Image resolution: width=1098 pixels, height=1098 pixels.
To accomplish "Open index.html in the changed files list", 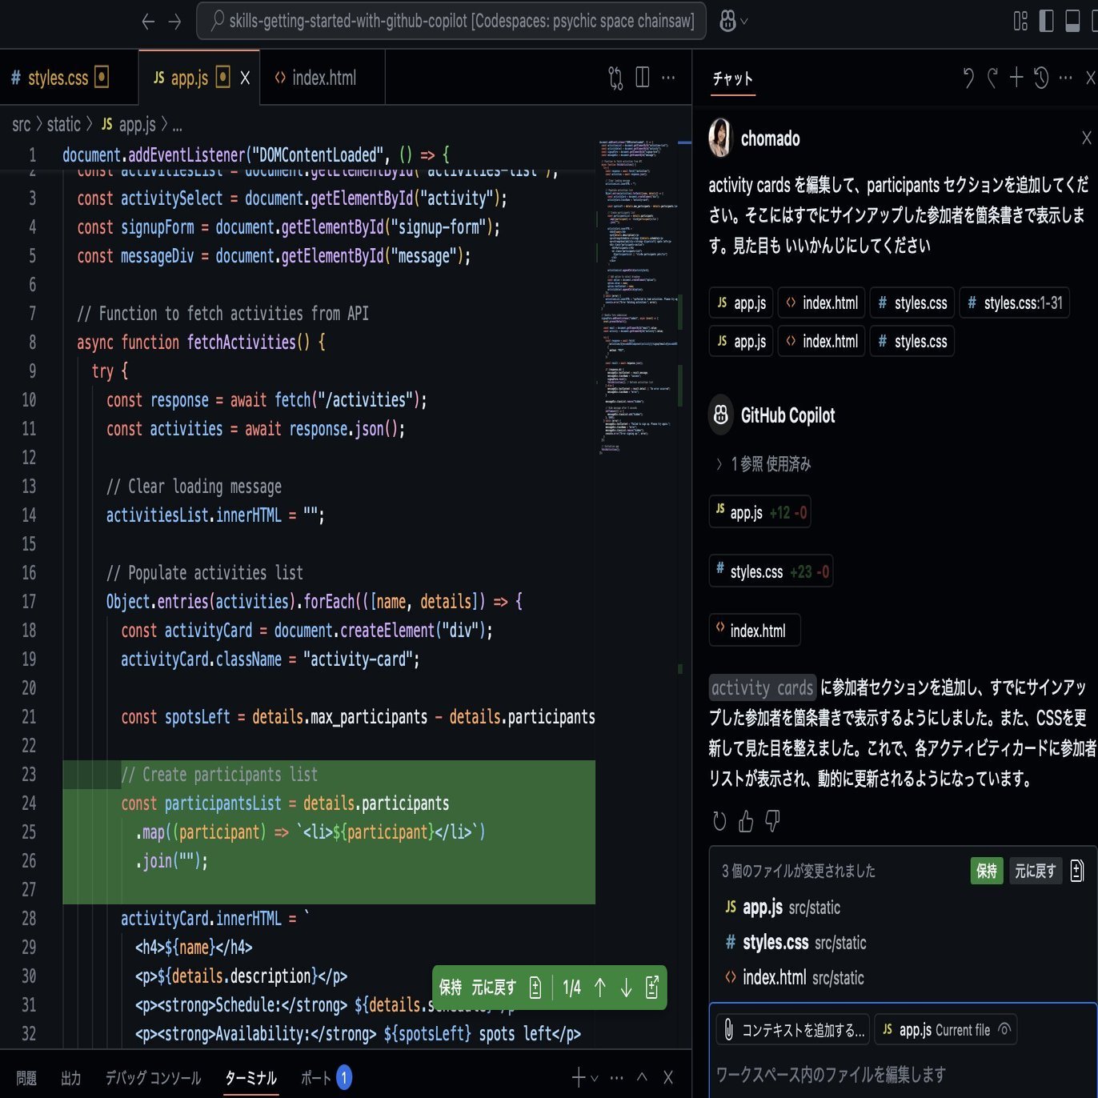I will 903,977.
